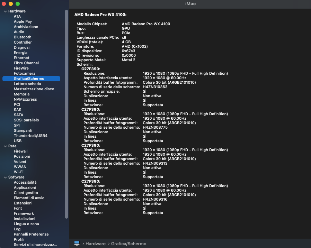Collapse the Hardware section

[x=5, y=11]
